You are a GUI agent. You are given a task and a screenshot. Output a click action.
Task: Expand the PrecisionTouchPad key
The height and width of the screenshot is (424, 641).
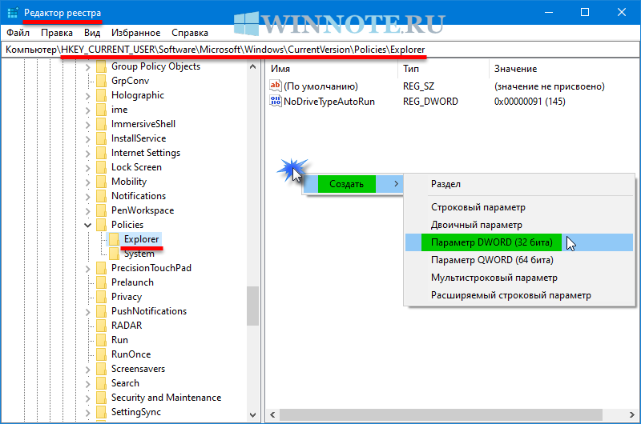pyautogui.click(x=87, y=268)
